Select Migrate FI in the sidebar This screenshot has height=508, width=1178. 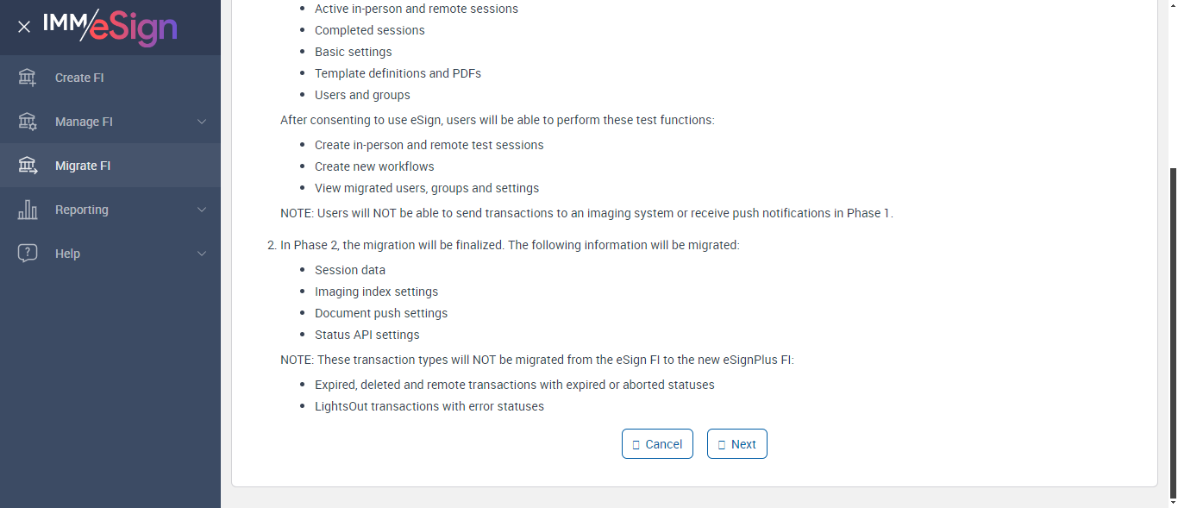(83, 166)
